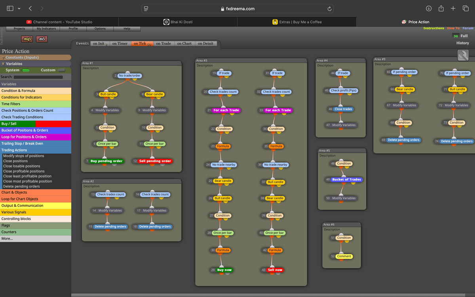Toggle the Safari sidebar icon
The height and width of the screenshot is (297, 475).
click(10, 8)
